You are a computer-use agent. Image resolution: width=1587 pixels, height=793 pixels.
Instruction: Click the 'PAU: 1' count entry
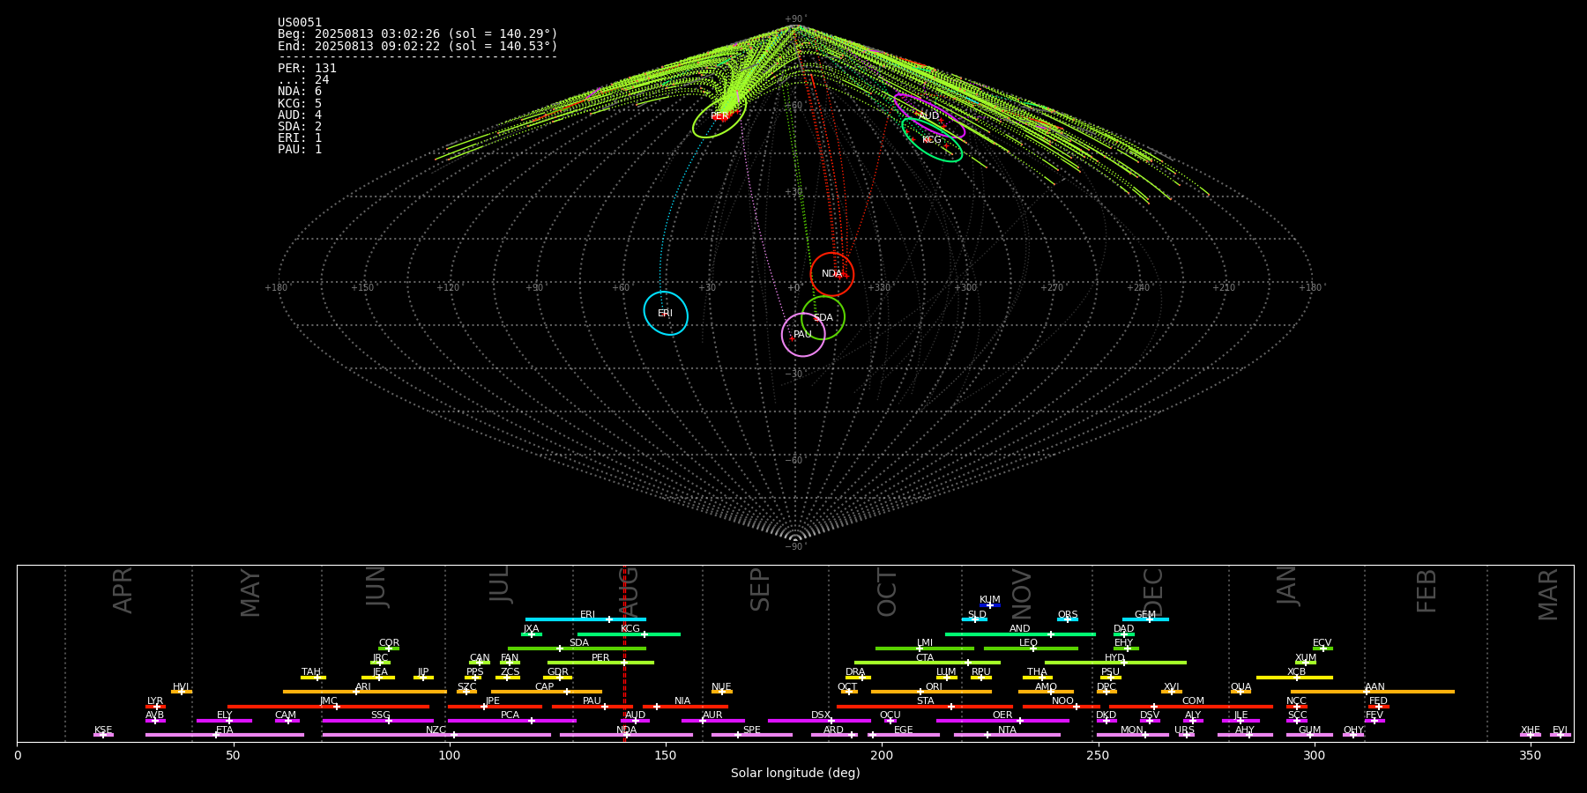point(300,149)
